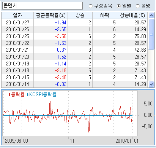Select the 2010/01/18 date row
The image size is (156, 148).
coord(74,70)
